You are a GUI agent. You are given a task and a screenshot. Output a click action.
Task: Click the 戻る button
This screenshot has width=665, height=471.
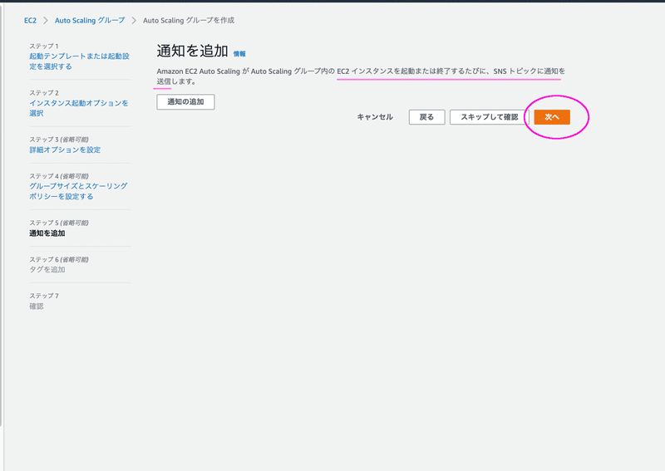click(x=426, y=117)
